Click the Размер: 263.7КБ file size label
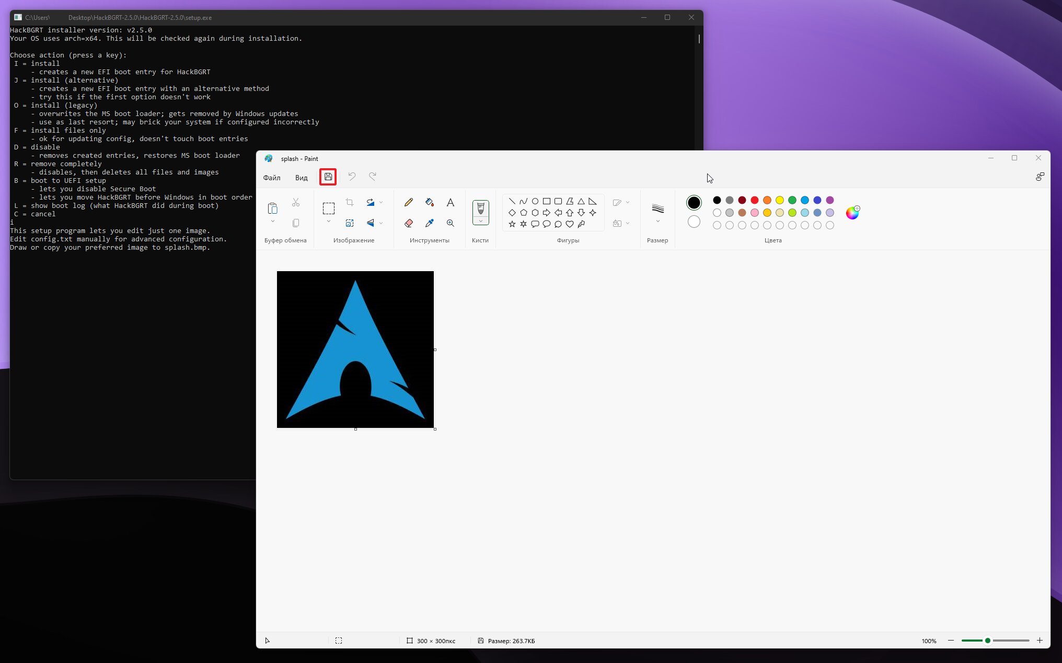Viewport: 1062px width, 663px height. (x=512, y=641)
